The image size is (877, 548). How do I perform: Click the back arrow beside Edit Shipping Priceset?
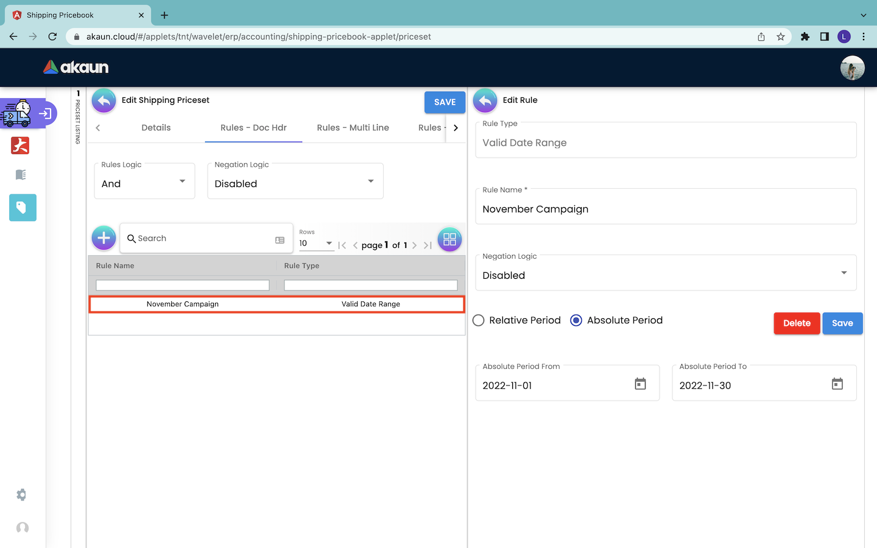pyautogui.click(x=104, y=101)
